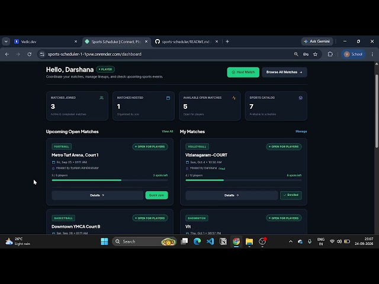Switch to the sports-scheduler README GitHub tab

tap(185, 41)
